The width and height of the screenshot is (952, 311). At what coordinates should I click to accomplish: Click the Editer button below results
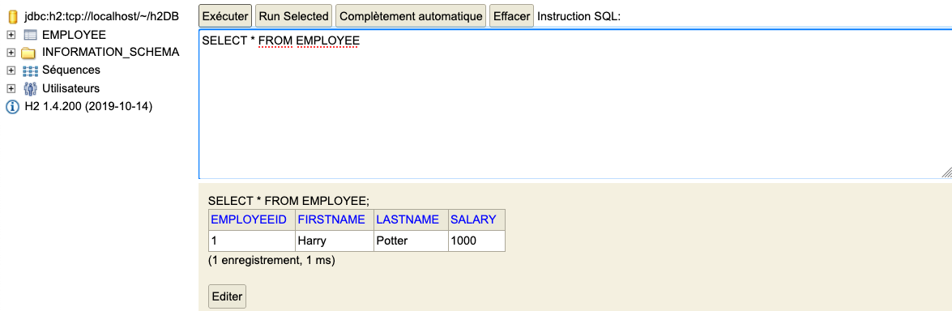pyautogui.click(x=227, y=297)
